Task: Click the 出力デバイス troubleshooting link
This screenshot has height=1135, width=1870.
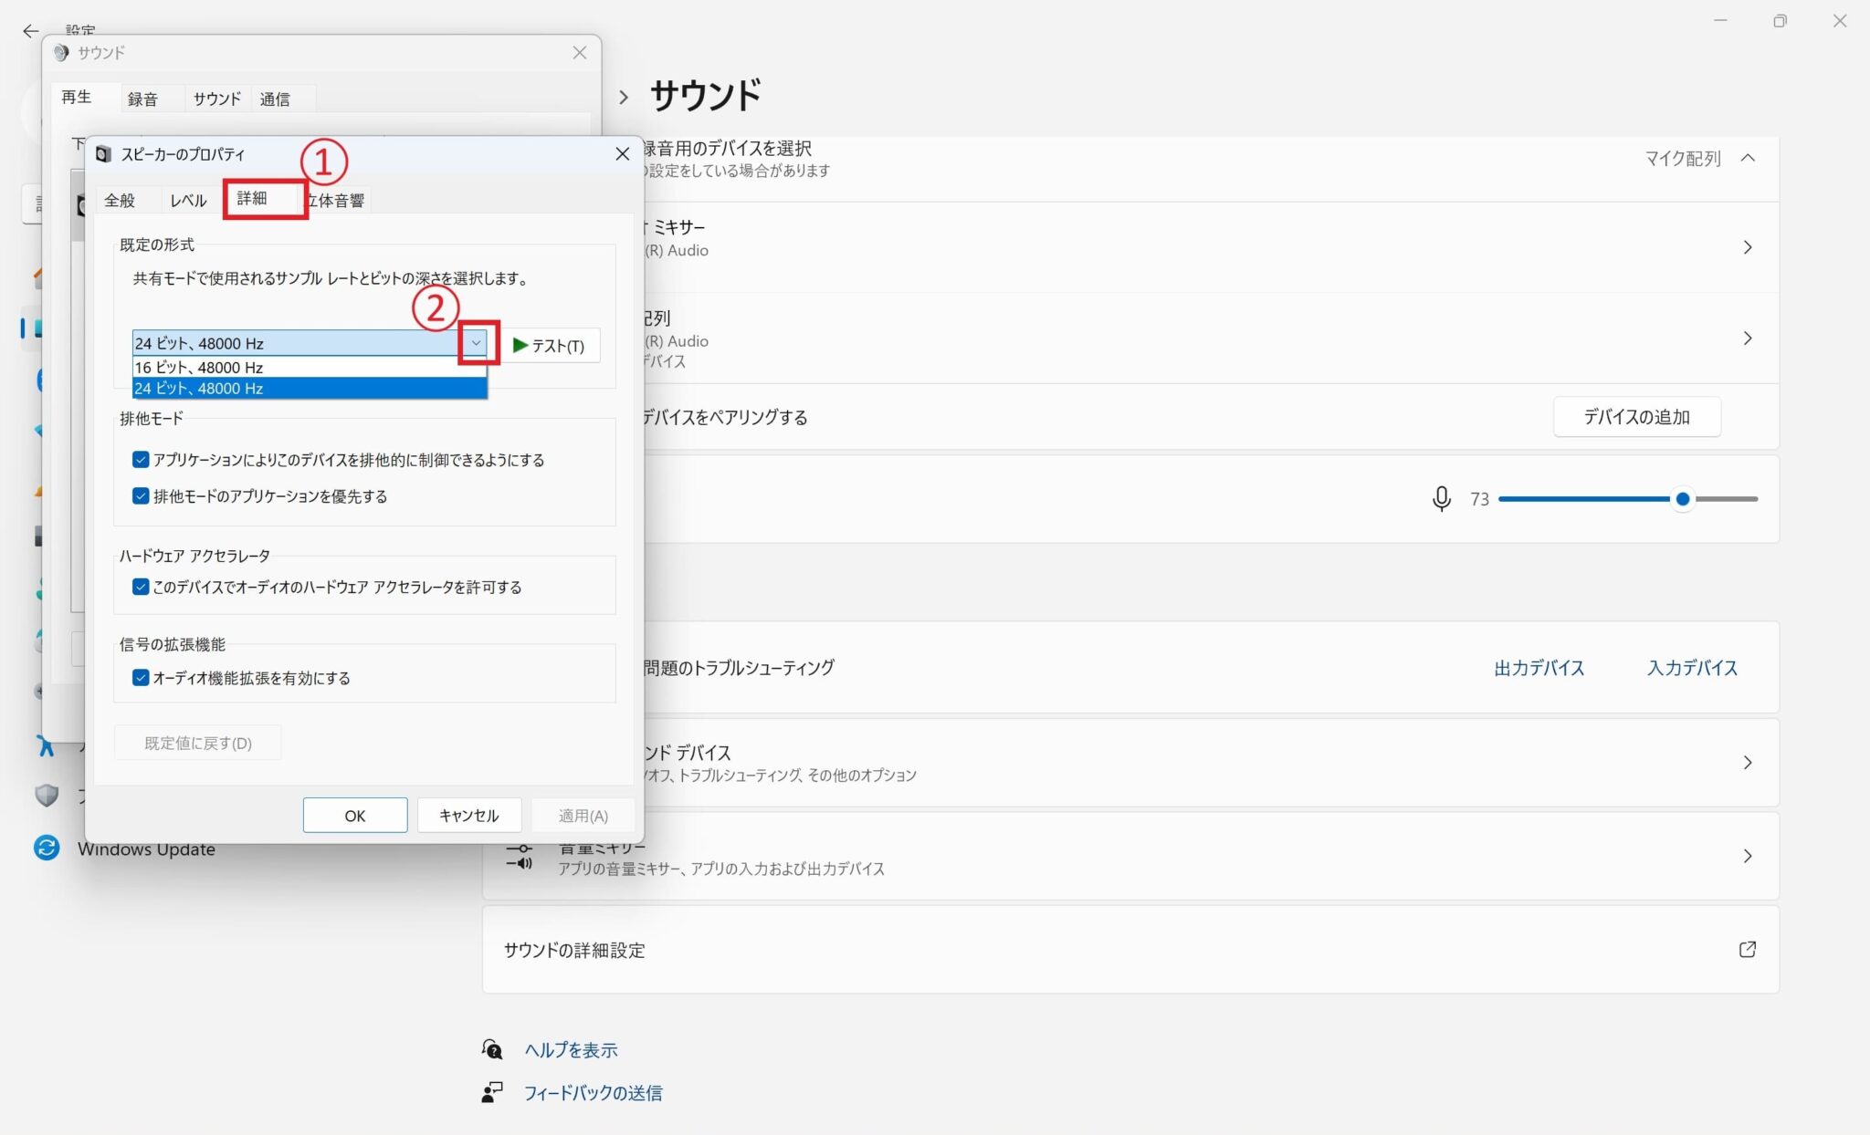Action: [x=1539, y=668]
